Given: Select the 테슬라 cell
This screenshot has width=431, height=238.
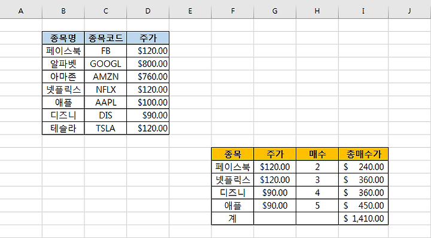Looking at the screenshot, I should [x=63, y=128].
